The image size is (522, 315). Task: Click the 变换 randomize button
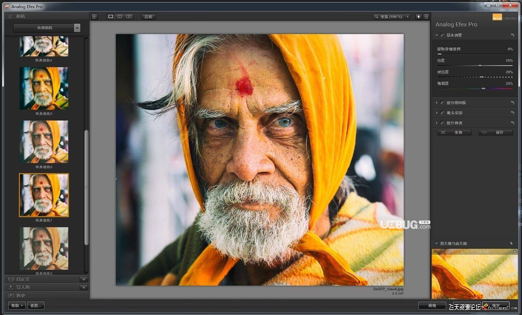pyautogui.click(x=454, y=132)
